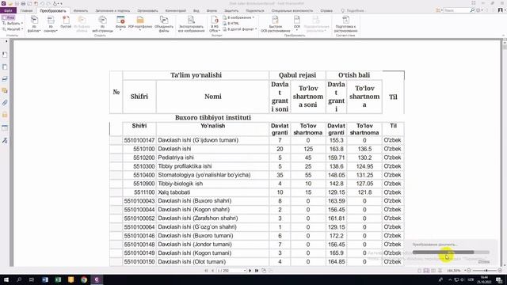
Task: Open the folder icon in quick access toolbar
Action: (x=10, y=3)
